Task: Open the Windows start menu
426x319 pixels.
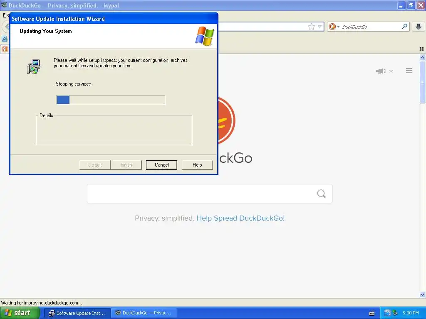Action: pyautogui.click(x=20, y=313)
